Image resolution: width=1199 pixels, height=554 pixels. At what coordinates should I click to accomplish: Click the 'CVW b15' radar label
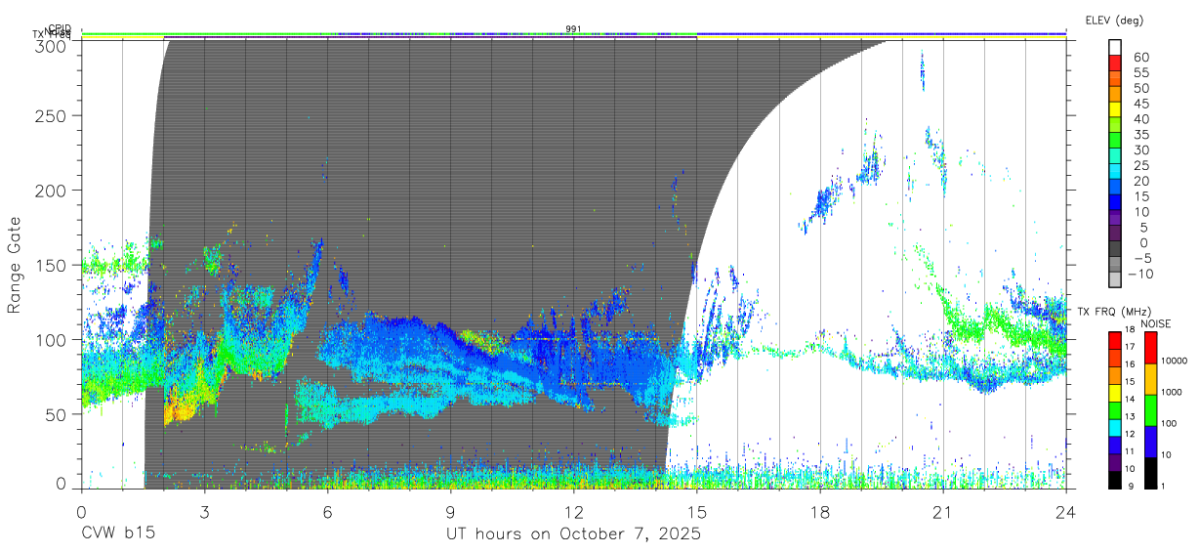(118, 534)
